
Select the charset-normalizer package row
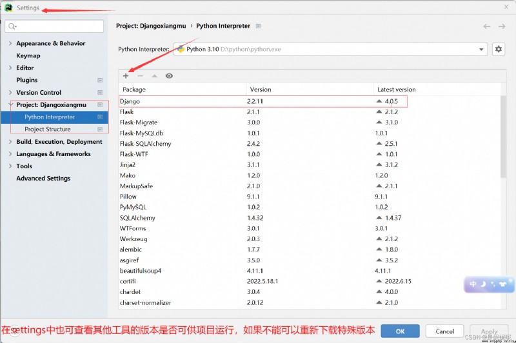310,303
